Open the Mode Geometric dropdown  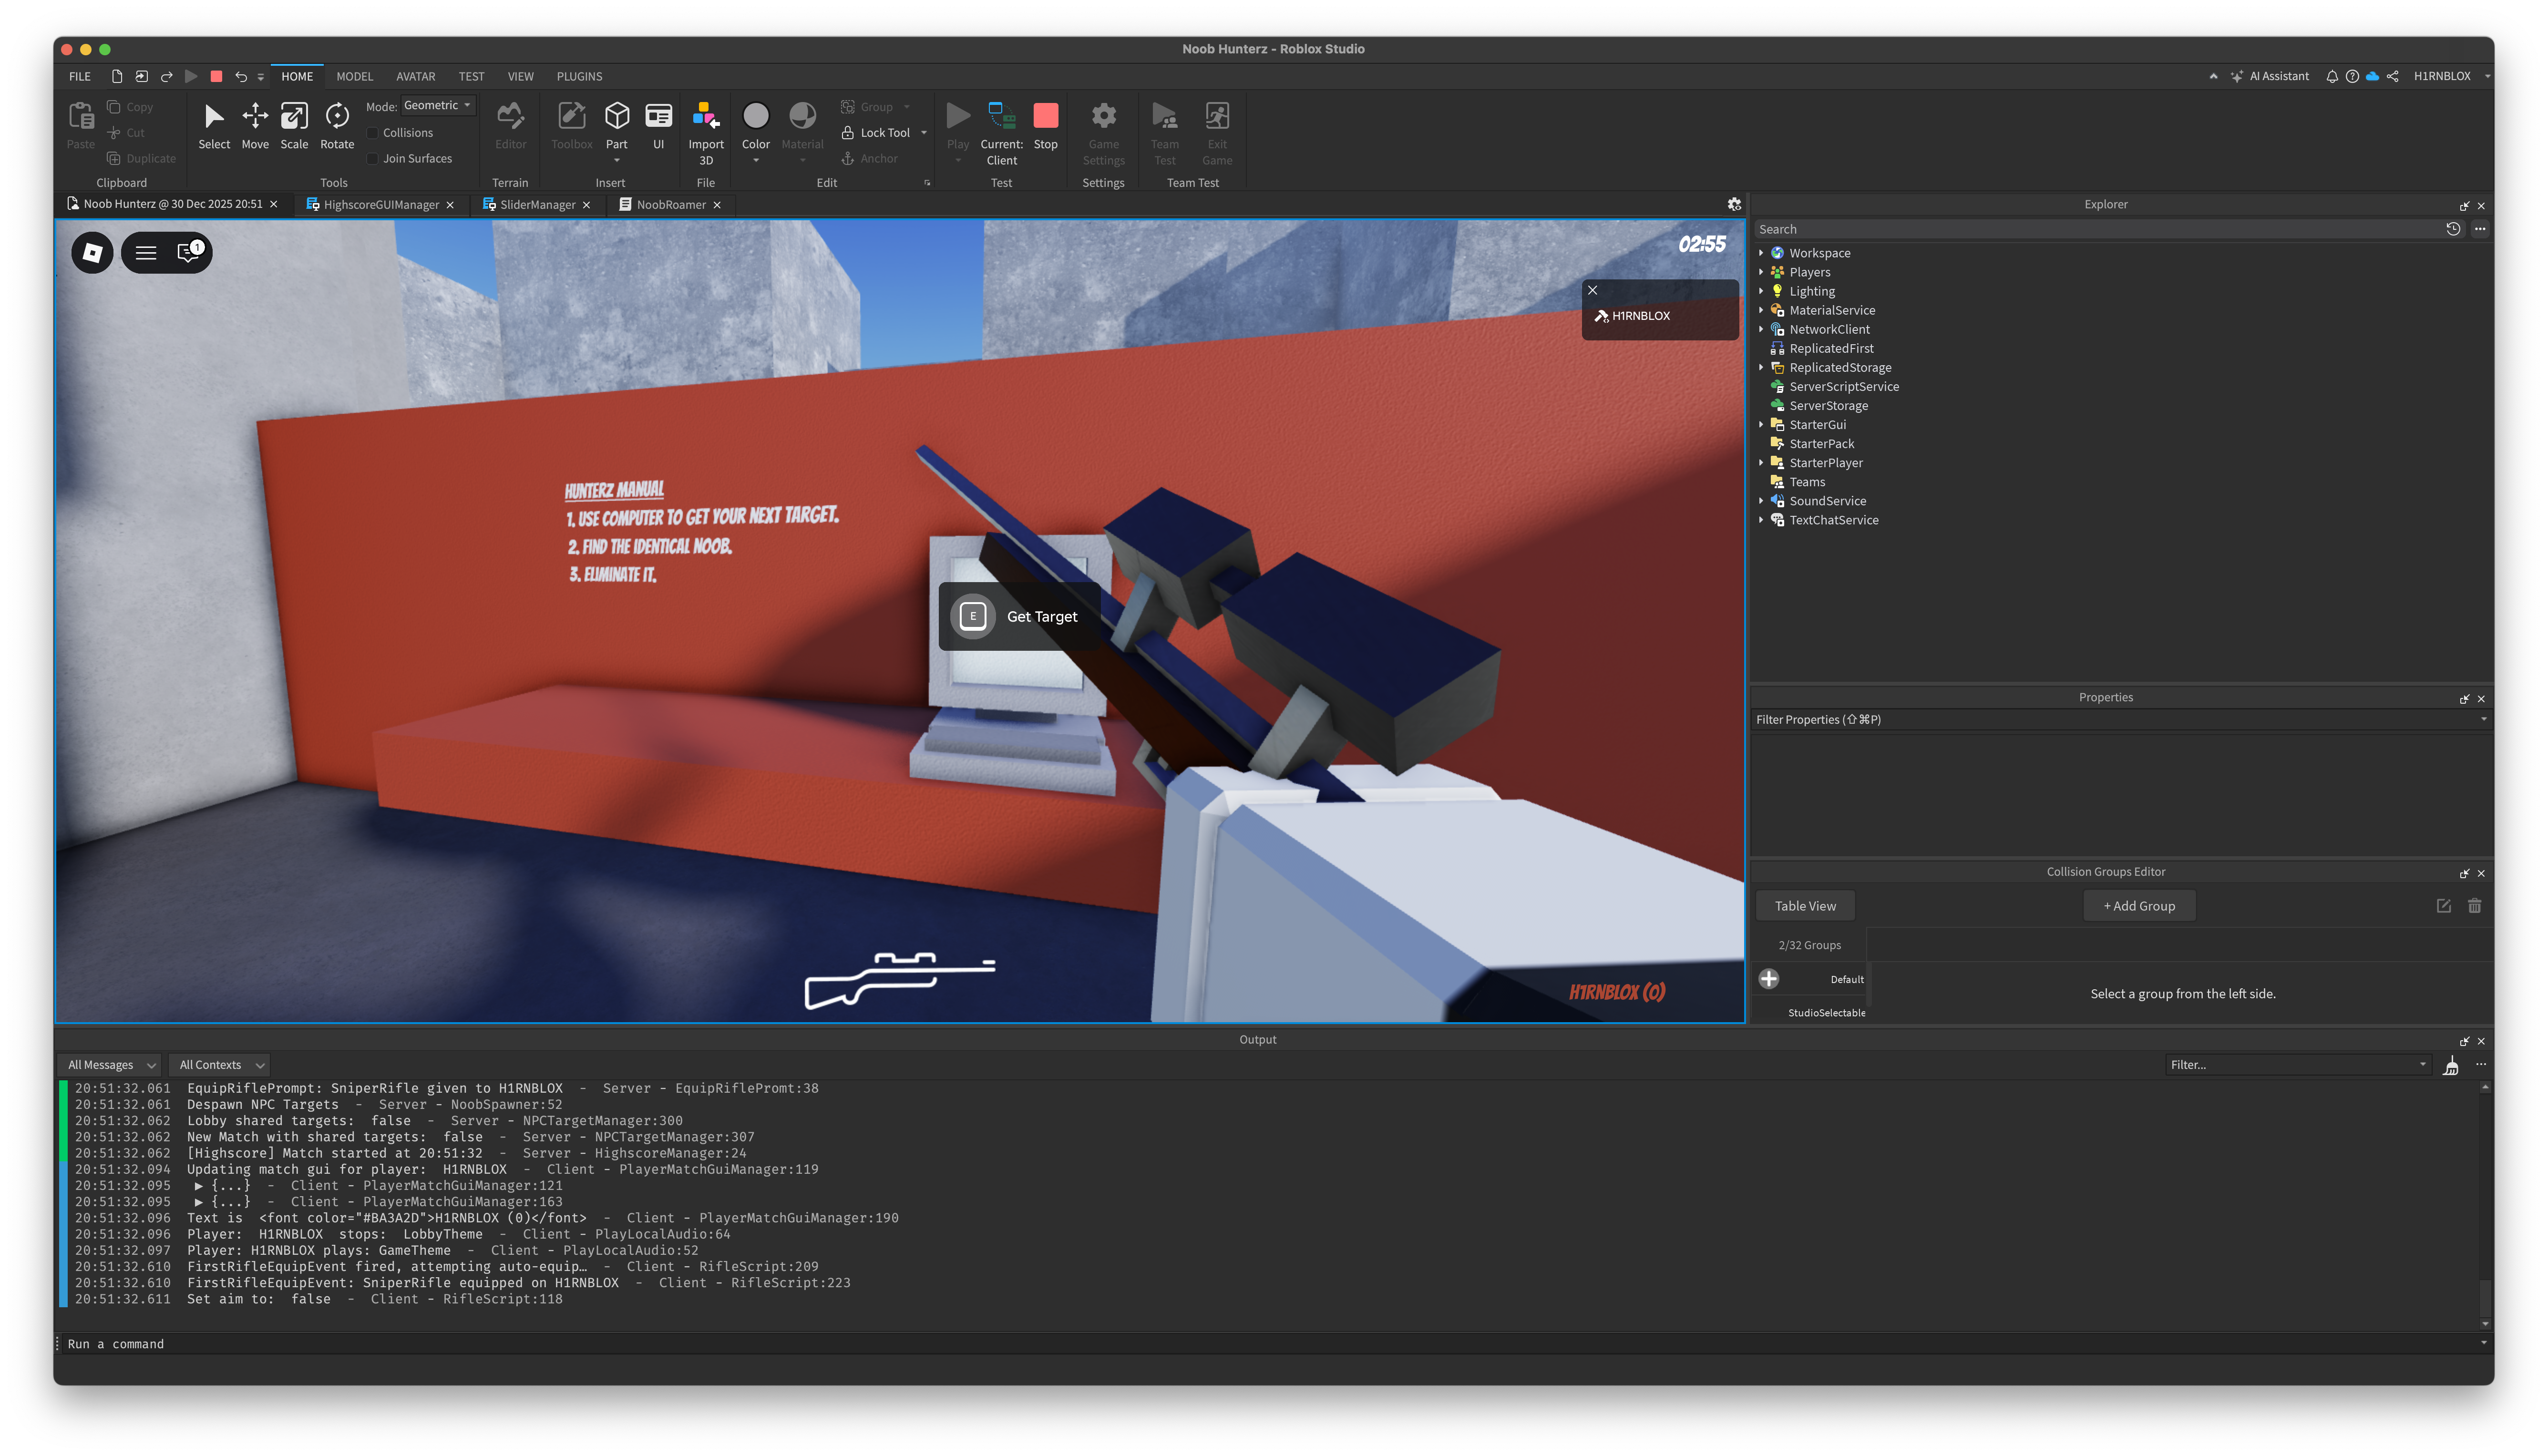click(438, 106)
